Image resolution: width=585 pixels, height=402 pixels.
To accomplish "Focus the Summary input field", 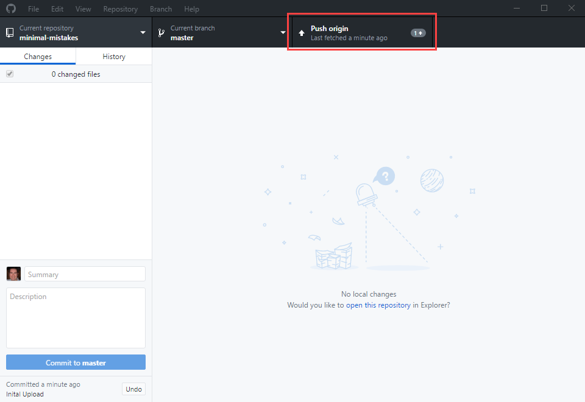I will tap(85, 274).
